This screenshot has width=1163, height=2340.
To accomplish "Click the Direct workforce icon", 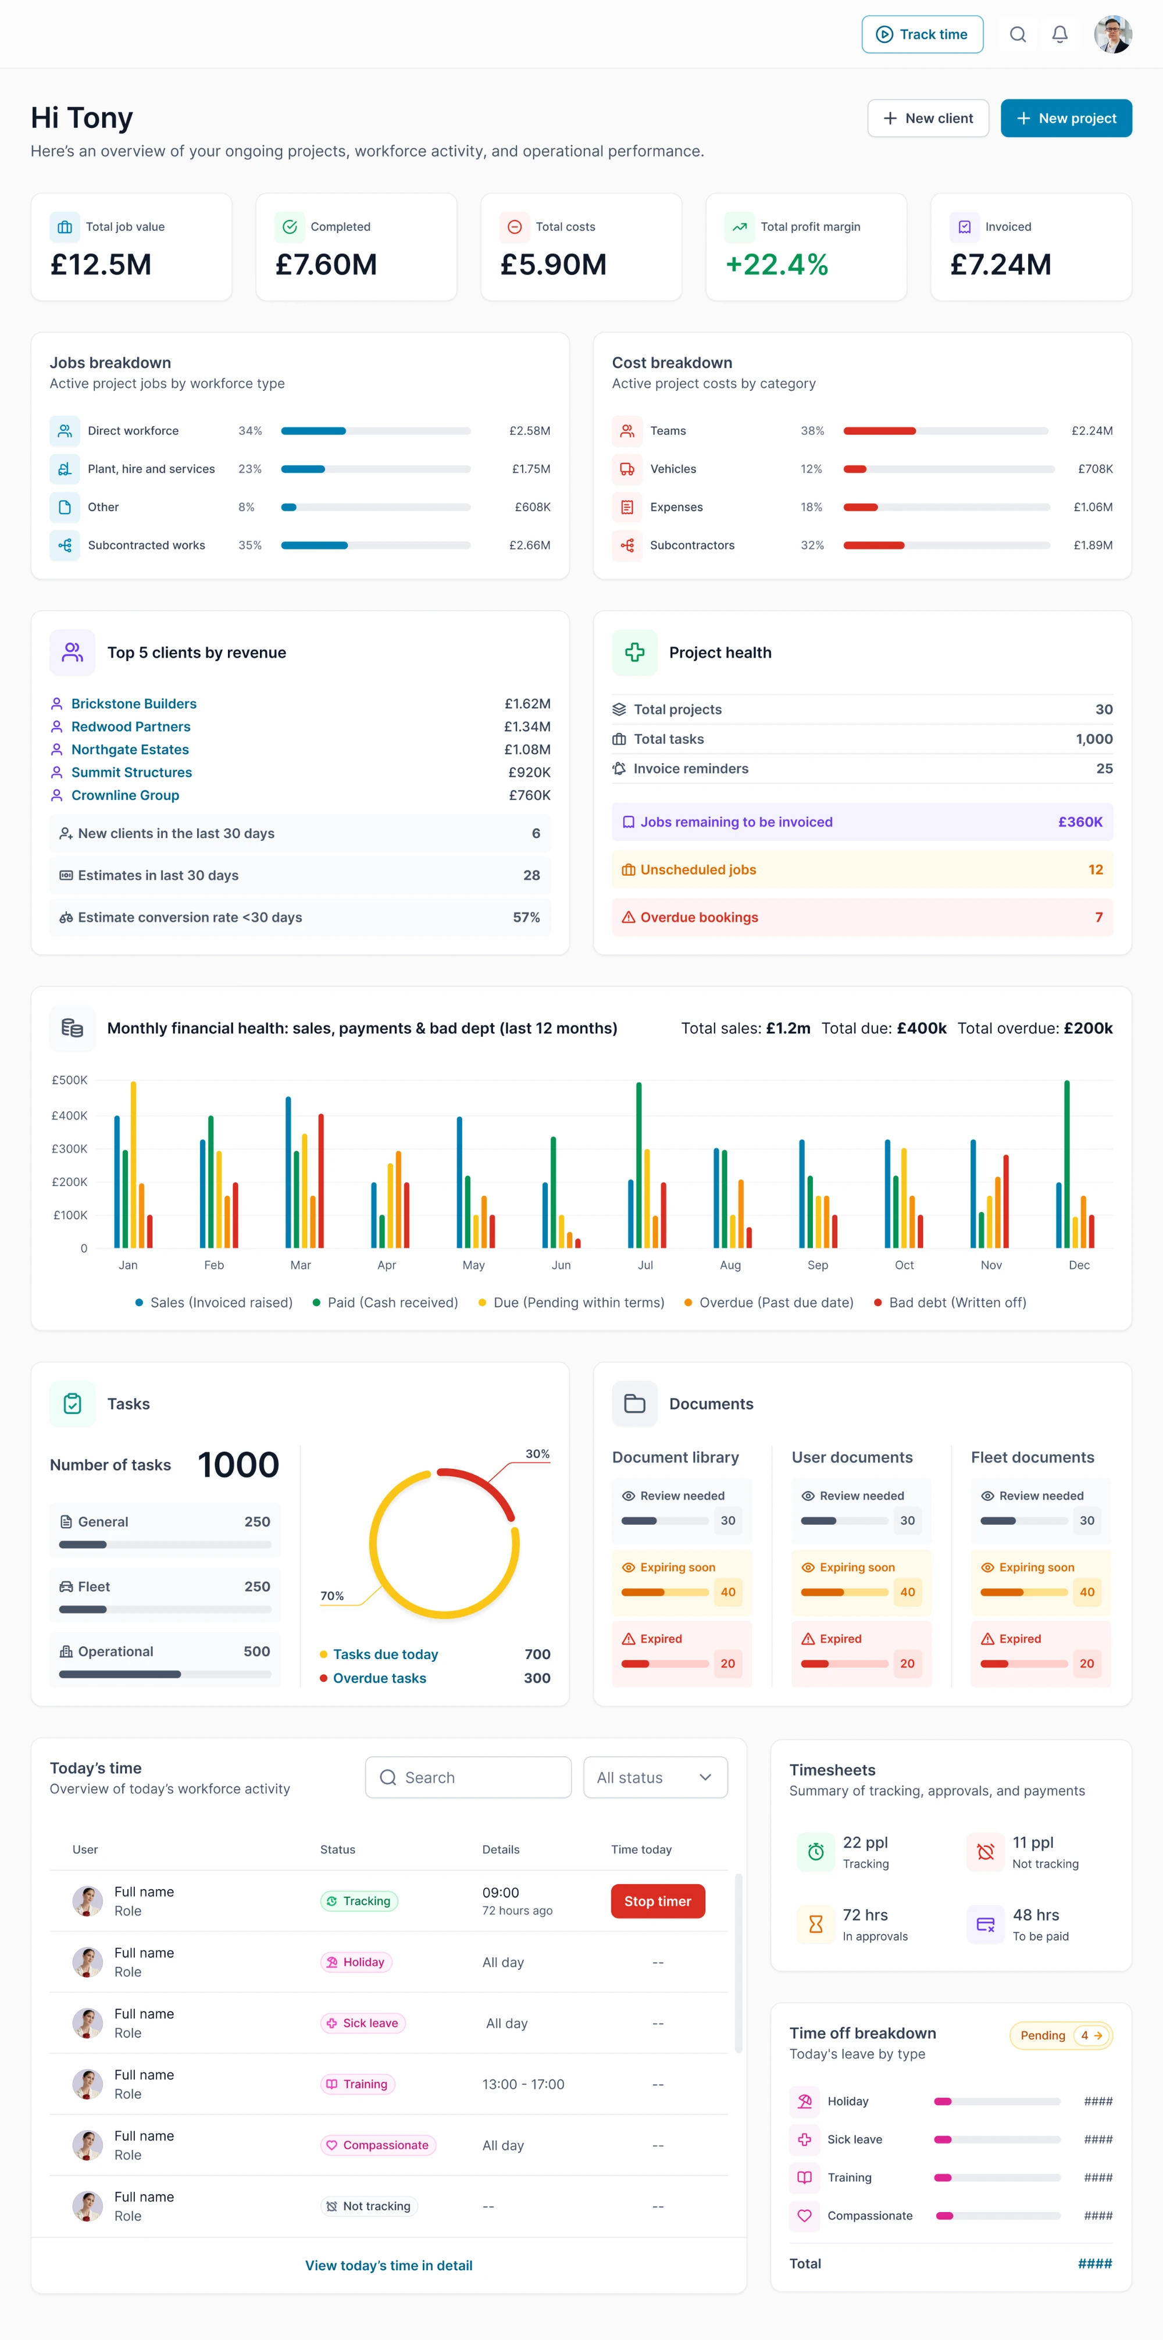I will click(65, 430).
